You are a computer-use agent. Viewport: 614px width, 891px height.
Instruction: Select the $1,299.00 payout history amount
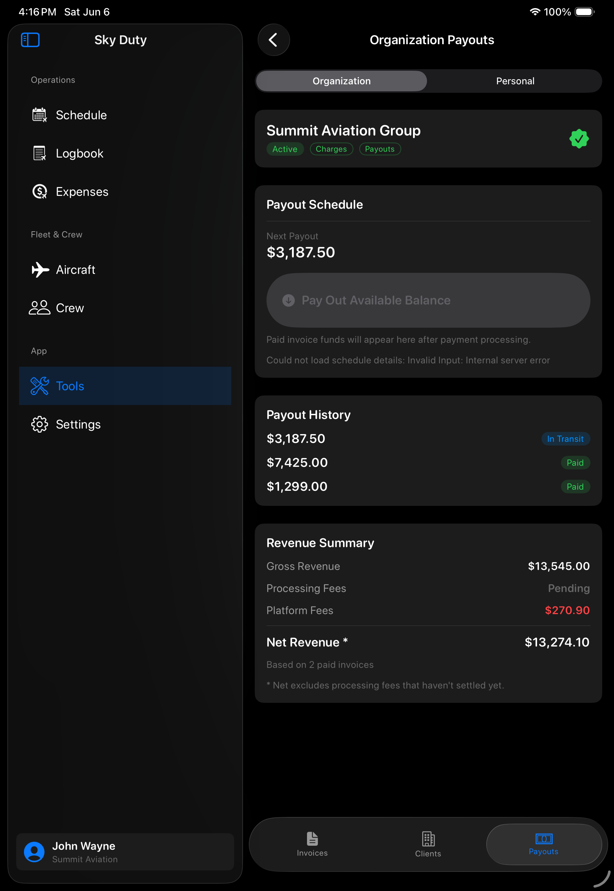pyautogui.click(x=297, y=487)
